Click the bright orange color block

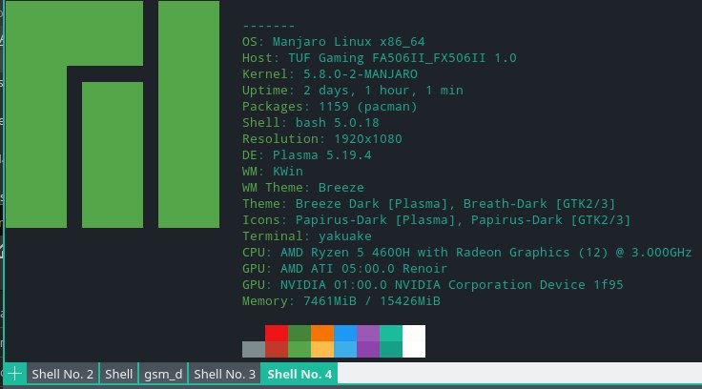click(322, 333)
